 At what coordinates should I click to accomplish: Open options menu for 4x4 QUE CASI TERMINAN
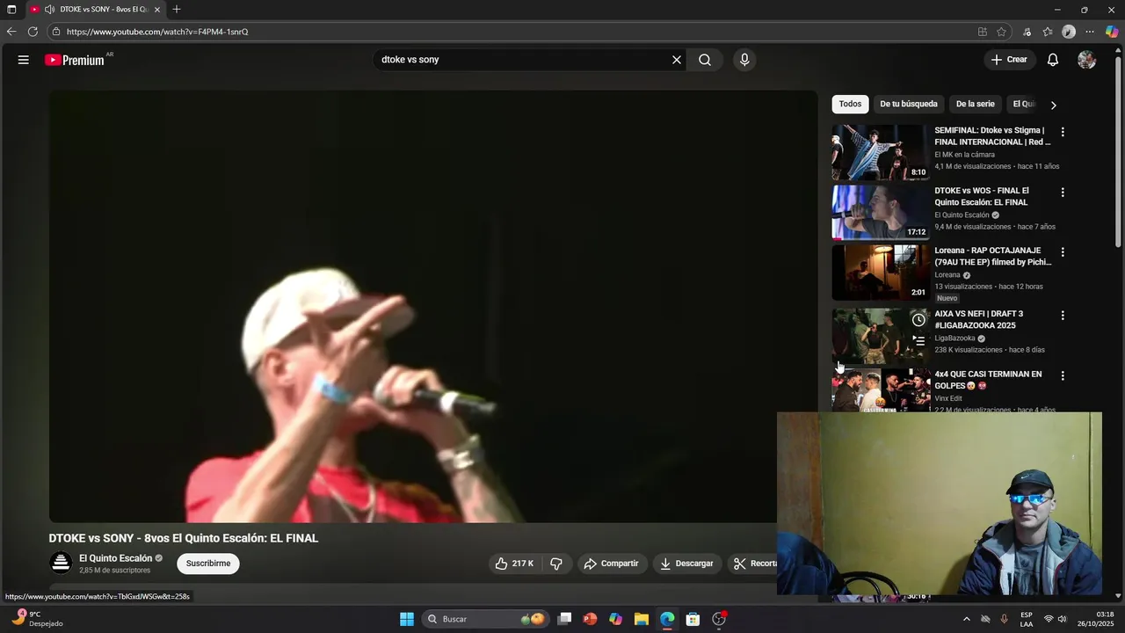pos(1063,375)
